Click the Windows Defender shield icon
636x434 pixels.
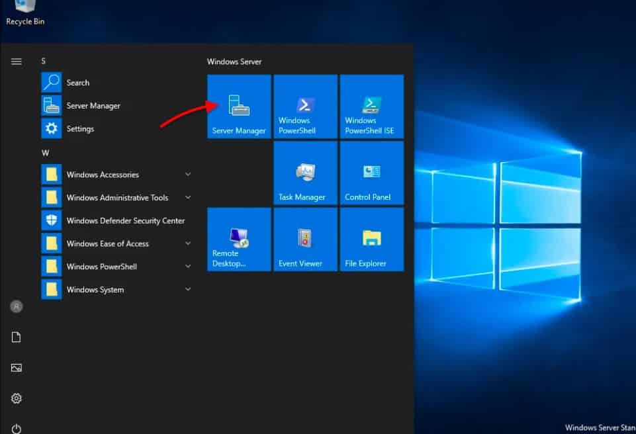pyautogui.click(x=52, y=220)
